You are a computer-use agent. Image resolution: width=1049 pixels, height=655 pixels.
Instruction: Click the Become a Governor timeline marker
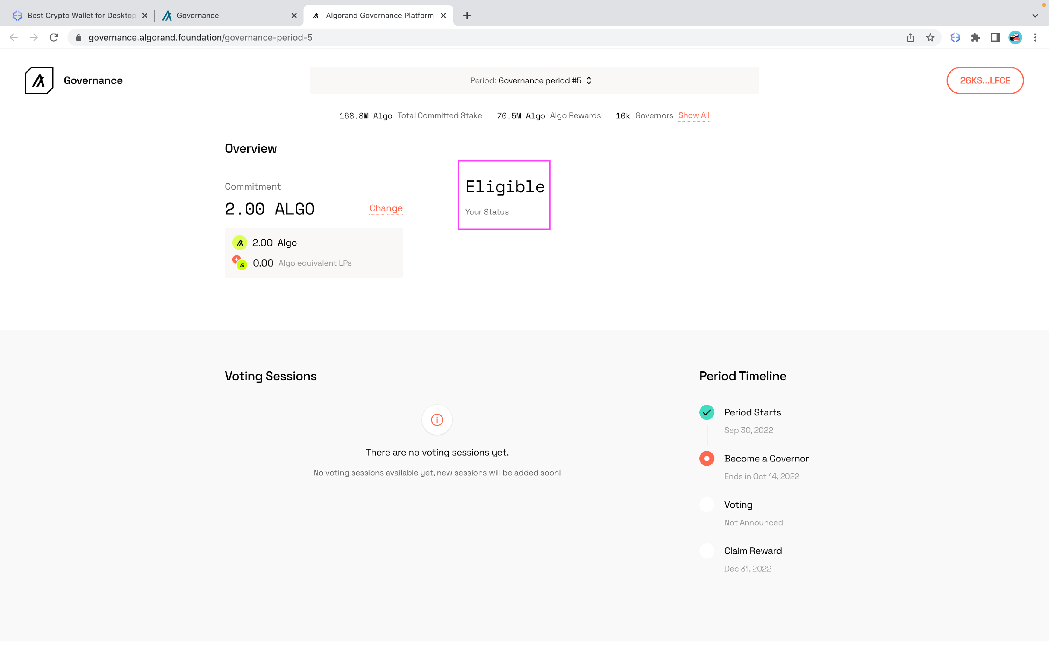pyautogui.click(x=707, y=458)
